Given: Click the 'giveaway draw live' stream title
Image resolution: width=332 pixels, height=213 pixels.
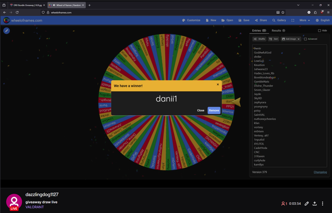Looking at the screenshot, I should (41, 202).
